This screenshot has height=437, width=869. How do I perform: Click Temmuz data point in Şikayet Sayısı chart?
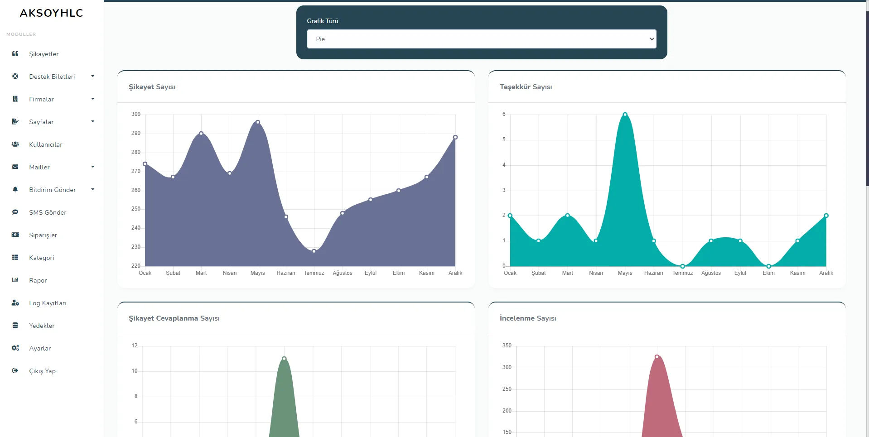pyautogui.click(x=314, y=251)
